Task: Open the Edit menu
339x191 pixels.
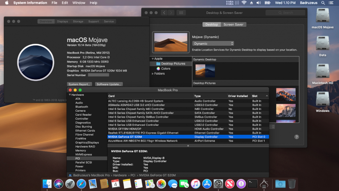Action: (x=65, y=3)
